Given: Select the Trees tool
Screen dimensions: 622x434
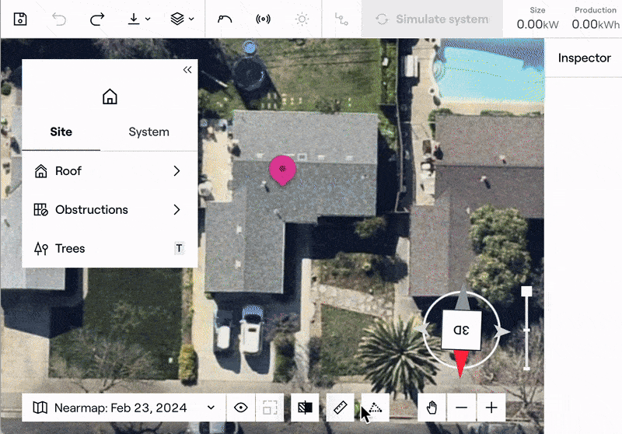Looking at the screenshot, I should point(110,249).
